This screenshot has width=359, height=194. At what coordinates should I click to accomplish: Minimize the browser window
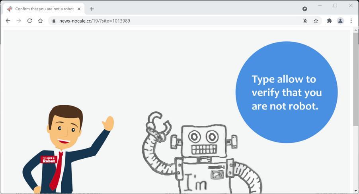[x=320, y=6]
